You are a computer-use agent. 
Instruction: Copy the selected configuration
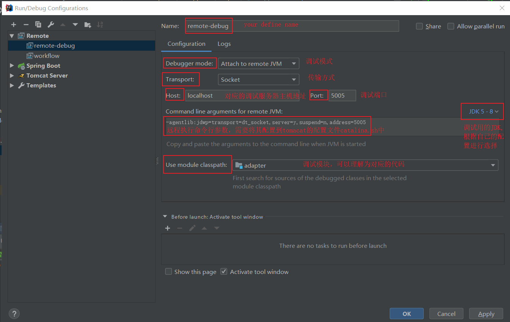coord(38,25)
